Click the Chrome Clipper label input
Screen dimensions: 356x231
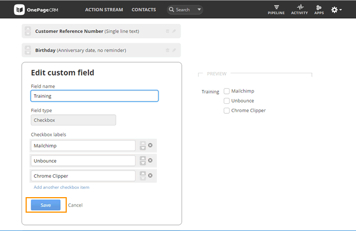(83, 176)
